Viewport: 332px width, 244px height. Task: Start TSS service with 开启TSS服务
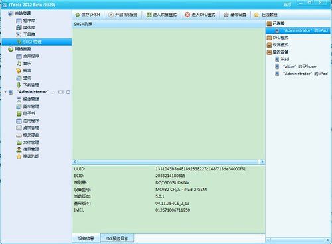pos(123,15)
